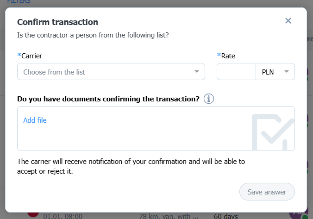Click the 'Confirm transaction' dialog title
This screenshot has height=219, width=313.
click(57, 22)
